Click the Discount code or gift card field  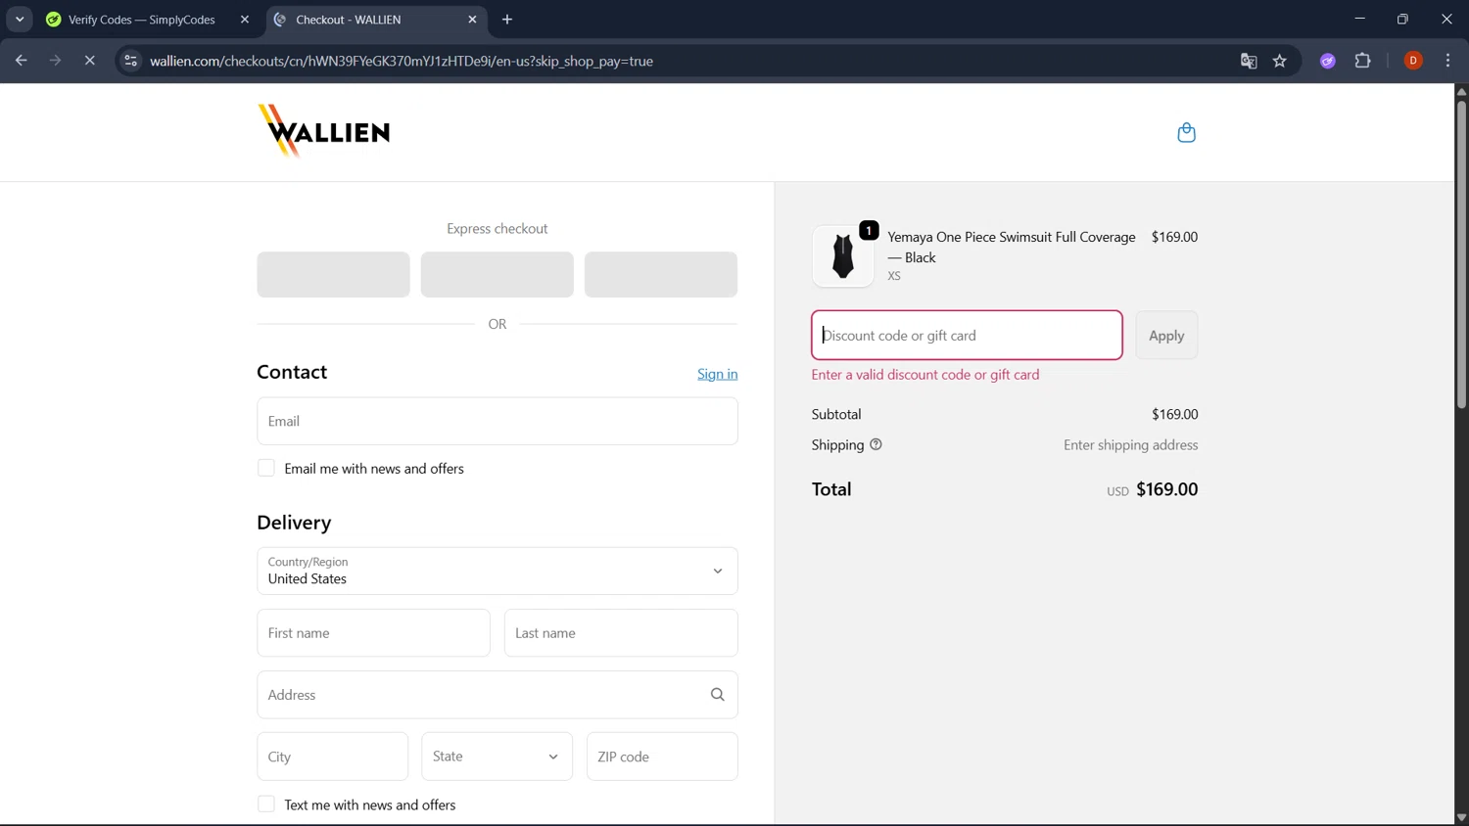(967, 336)
